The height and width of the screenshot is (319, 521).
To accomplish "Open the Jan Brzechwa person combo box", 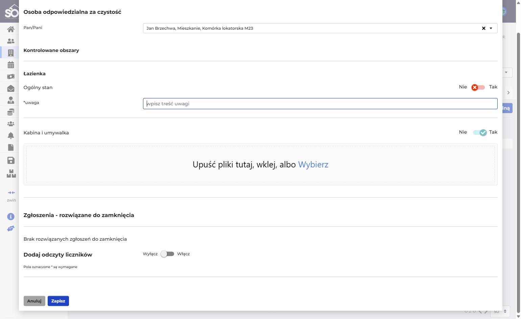I will [x=320, y=28].
